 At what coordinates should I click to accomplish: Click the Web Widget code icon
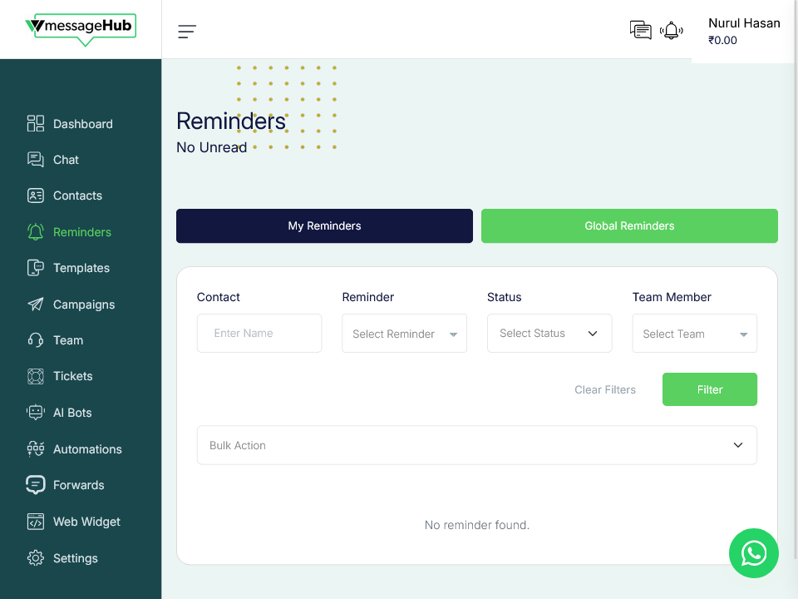(36, 522)
